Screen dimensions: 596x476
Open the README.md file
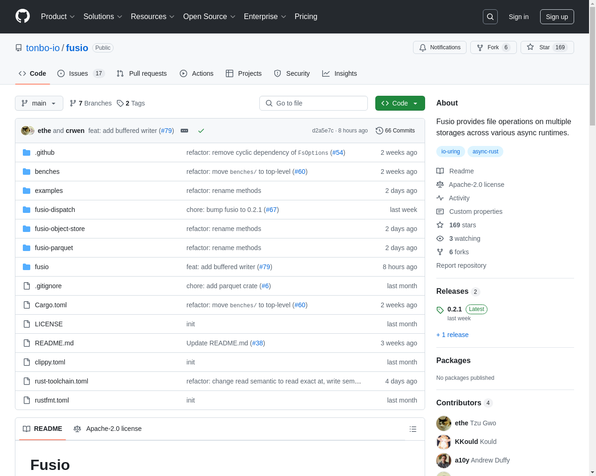click(54, 343)
